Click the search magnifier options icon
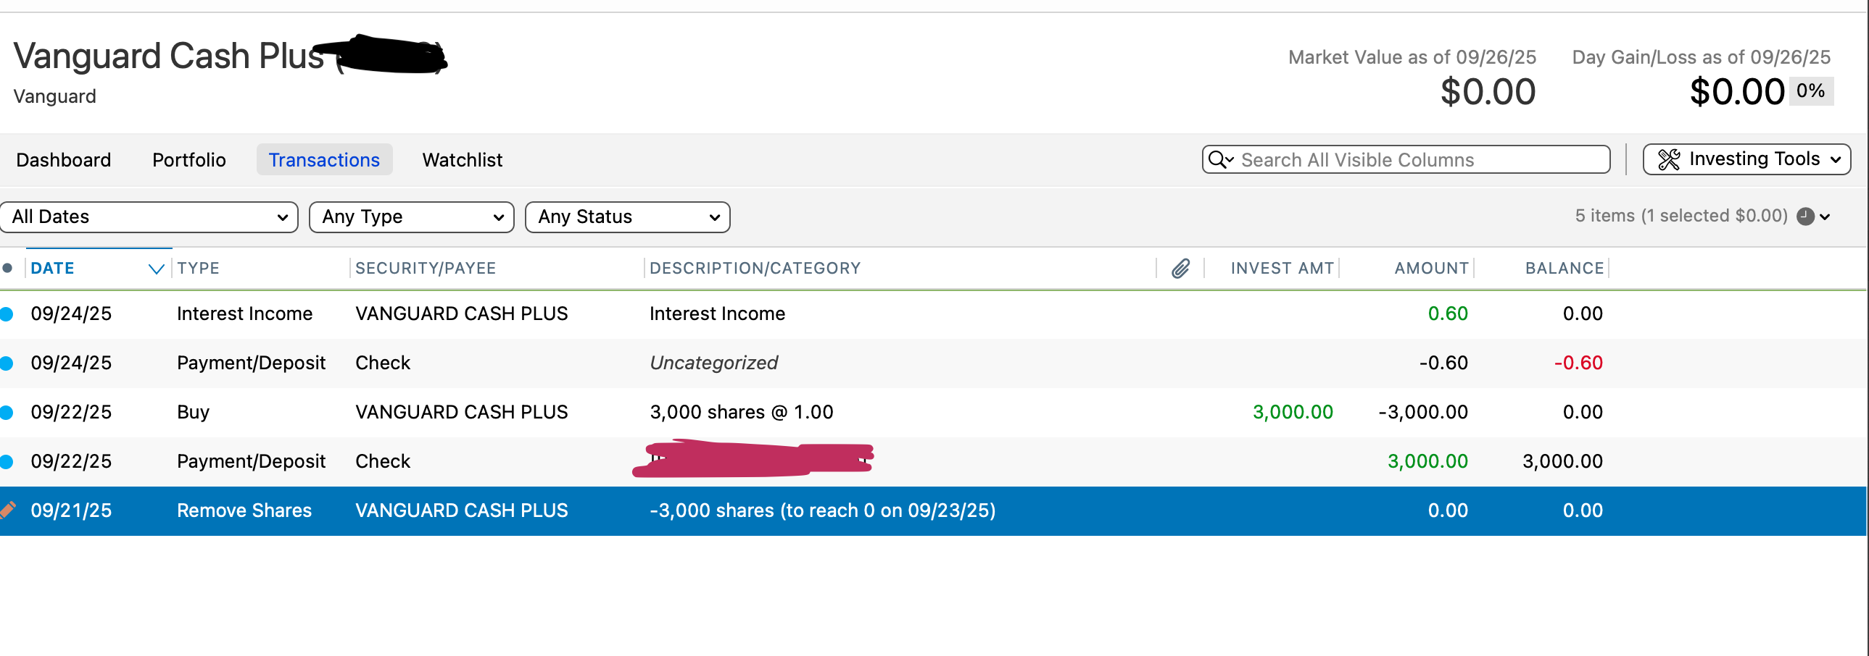The image size is (1869, 656). pyautogui.click(x=1221, y=159)
